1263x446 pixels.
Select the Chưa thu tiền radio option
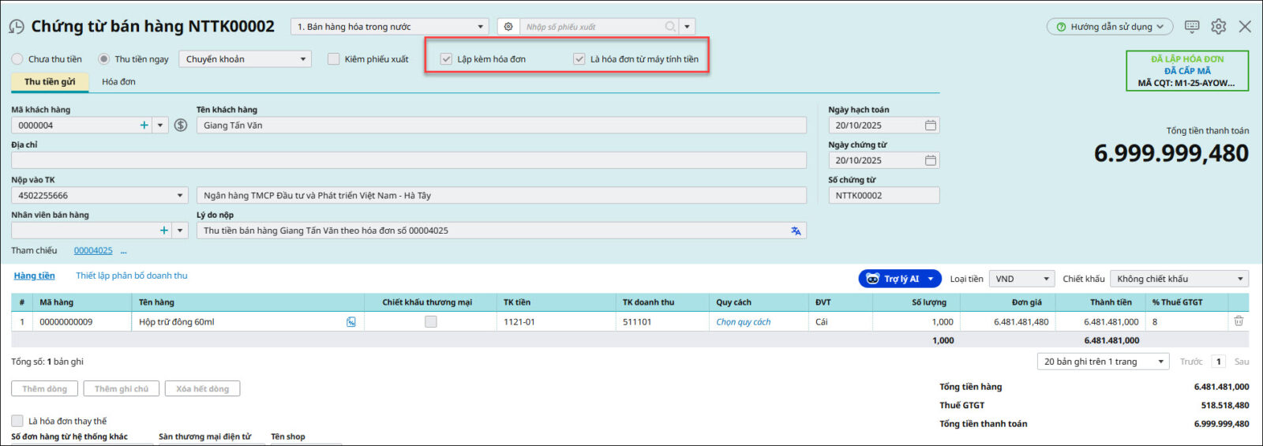17,59
